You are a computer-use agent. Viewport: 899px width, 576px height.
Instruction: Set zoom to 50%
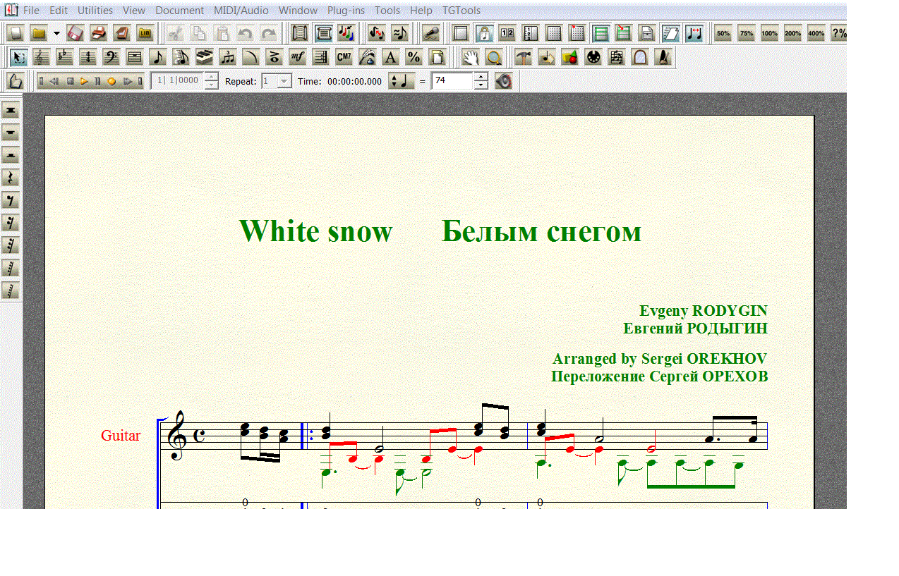pos(723,33)
